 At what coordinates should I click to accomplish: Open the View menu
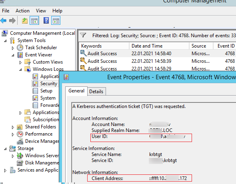[x=41, y=11]
